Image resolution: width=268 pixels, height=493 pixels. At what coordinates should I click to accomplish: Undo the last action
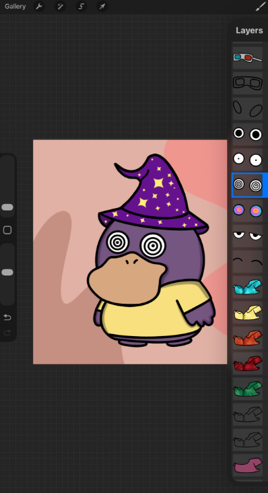tap(7, 317)
